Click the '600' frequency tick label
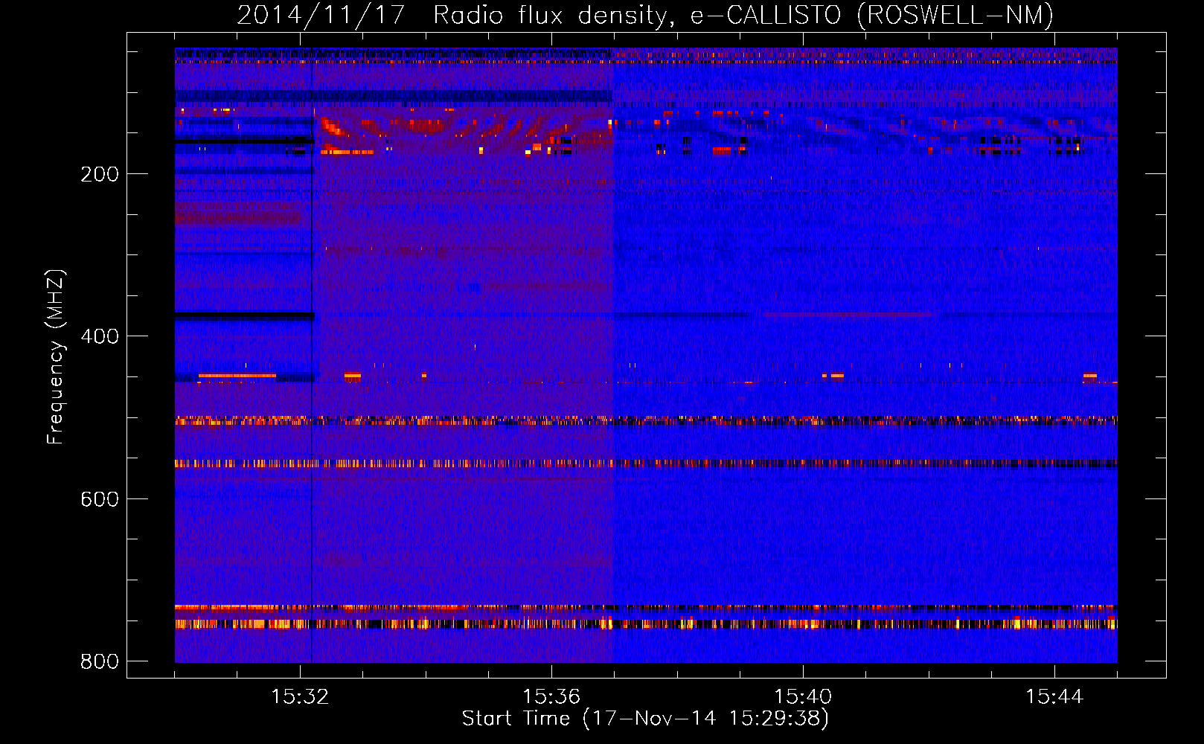Screen dimensions: 1204x744 tap(100, 499)
